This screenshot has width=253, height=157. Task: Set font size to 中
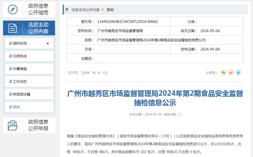click(x=99, y=73)
